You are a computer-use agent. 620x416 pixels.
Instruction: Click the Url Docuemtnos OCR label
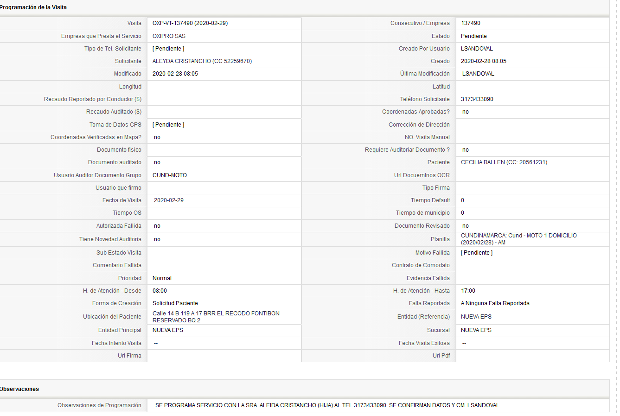[x=422, y=175]
